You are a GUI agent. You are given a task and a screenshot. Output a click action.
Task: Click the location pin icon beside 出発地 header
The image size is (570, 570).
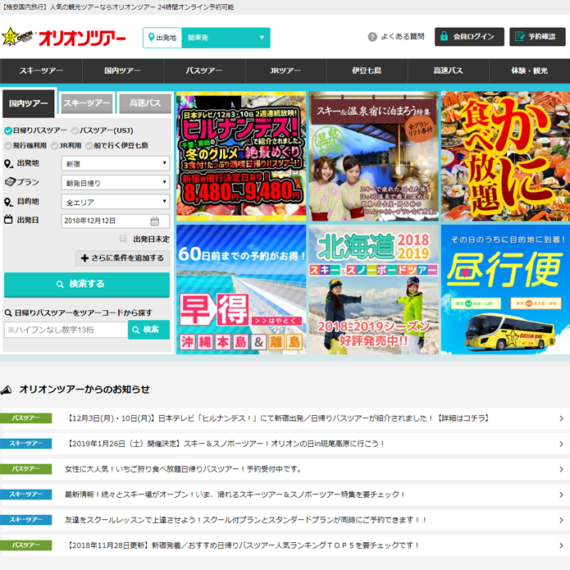[152, 37]
